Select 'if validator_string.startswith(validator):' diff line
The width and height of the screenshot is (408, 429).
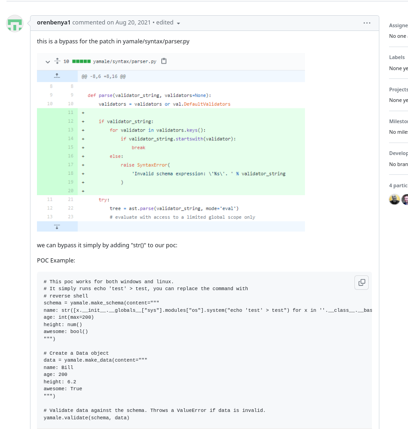click(178, 139)
